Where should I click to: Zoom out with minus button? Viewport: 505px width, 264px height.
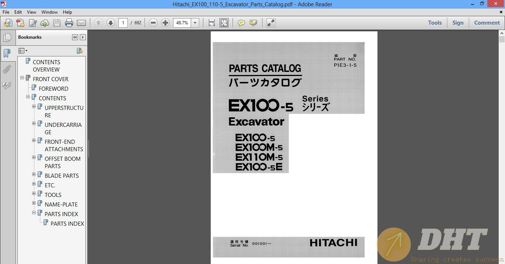point(153,23)
